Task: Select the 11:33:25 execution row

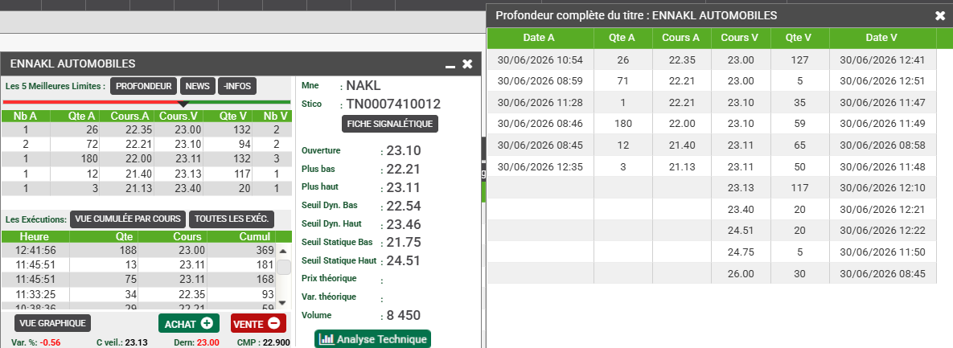Action: (138, 295)
